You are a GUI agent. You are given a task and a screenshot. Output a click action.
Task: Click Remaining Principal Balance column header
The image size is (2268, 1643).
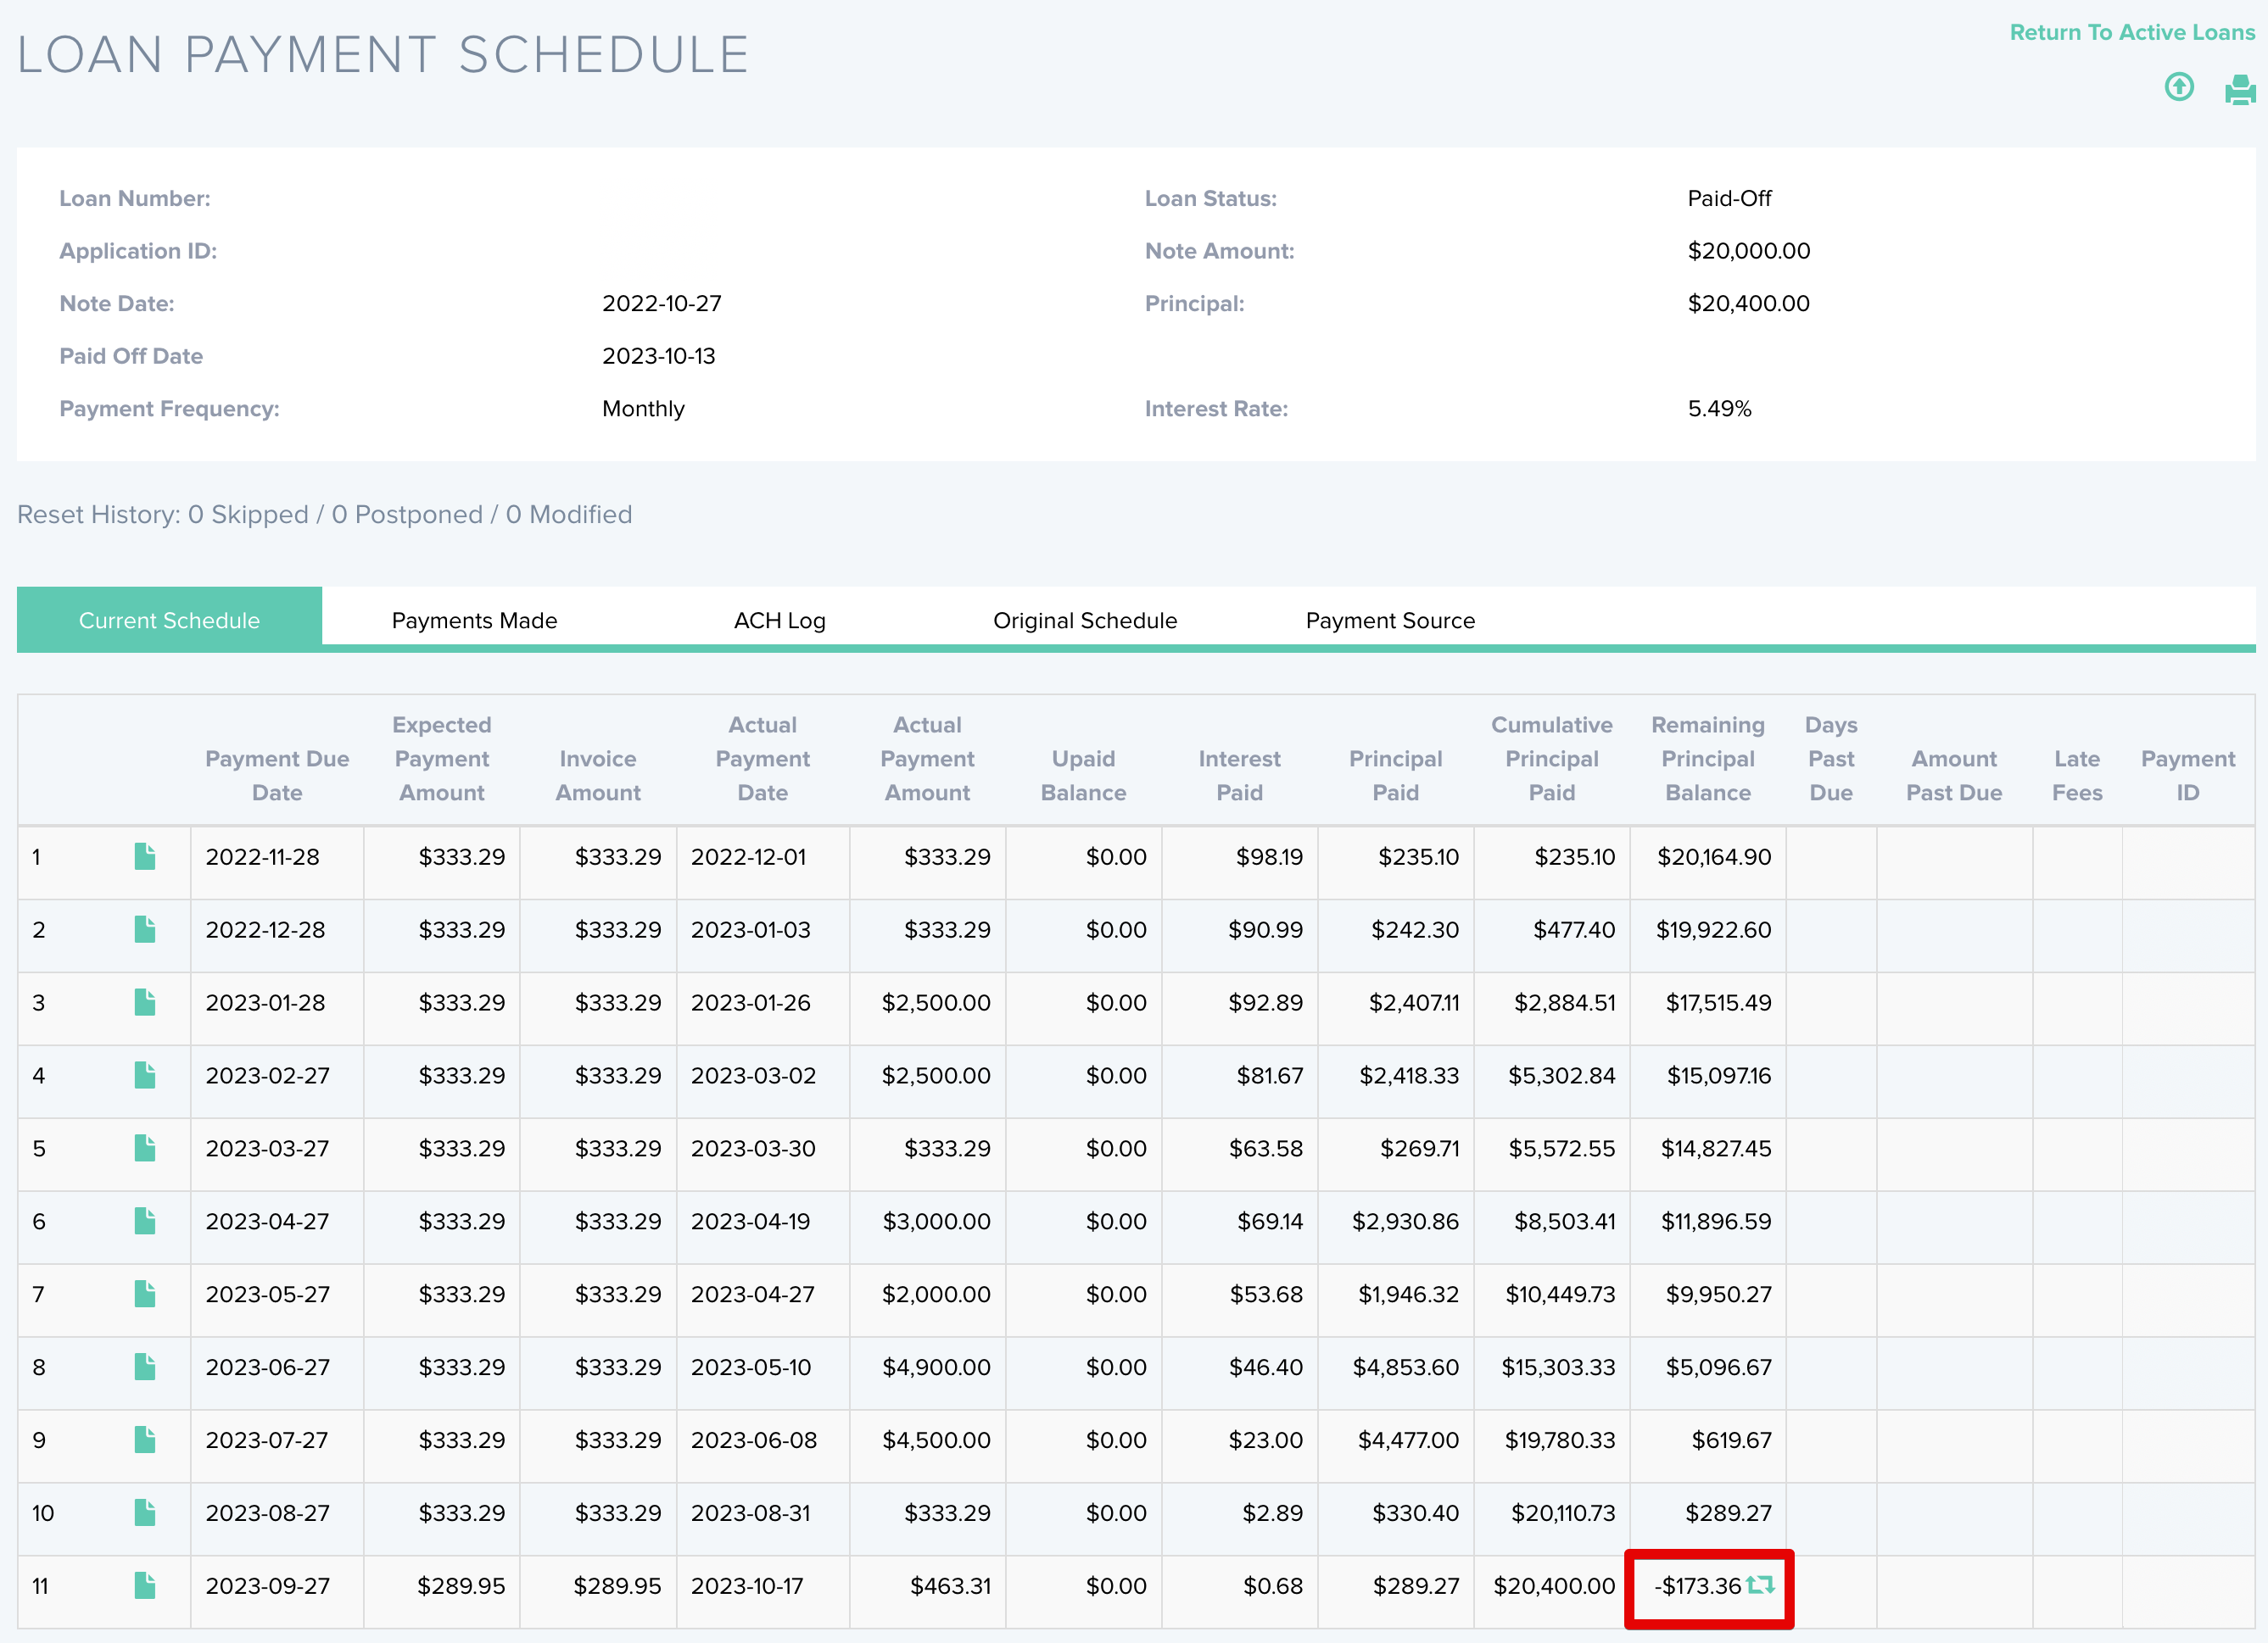coord(1708,759)
